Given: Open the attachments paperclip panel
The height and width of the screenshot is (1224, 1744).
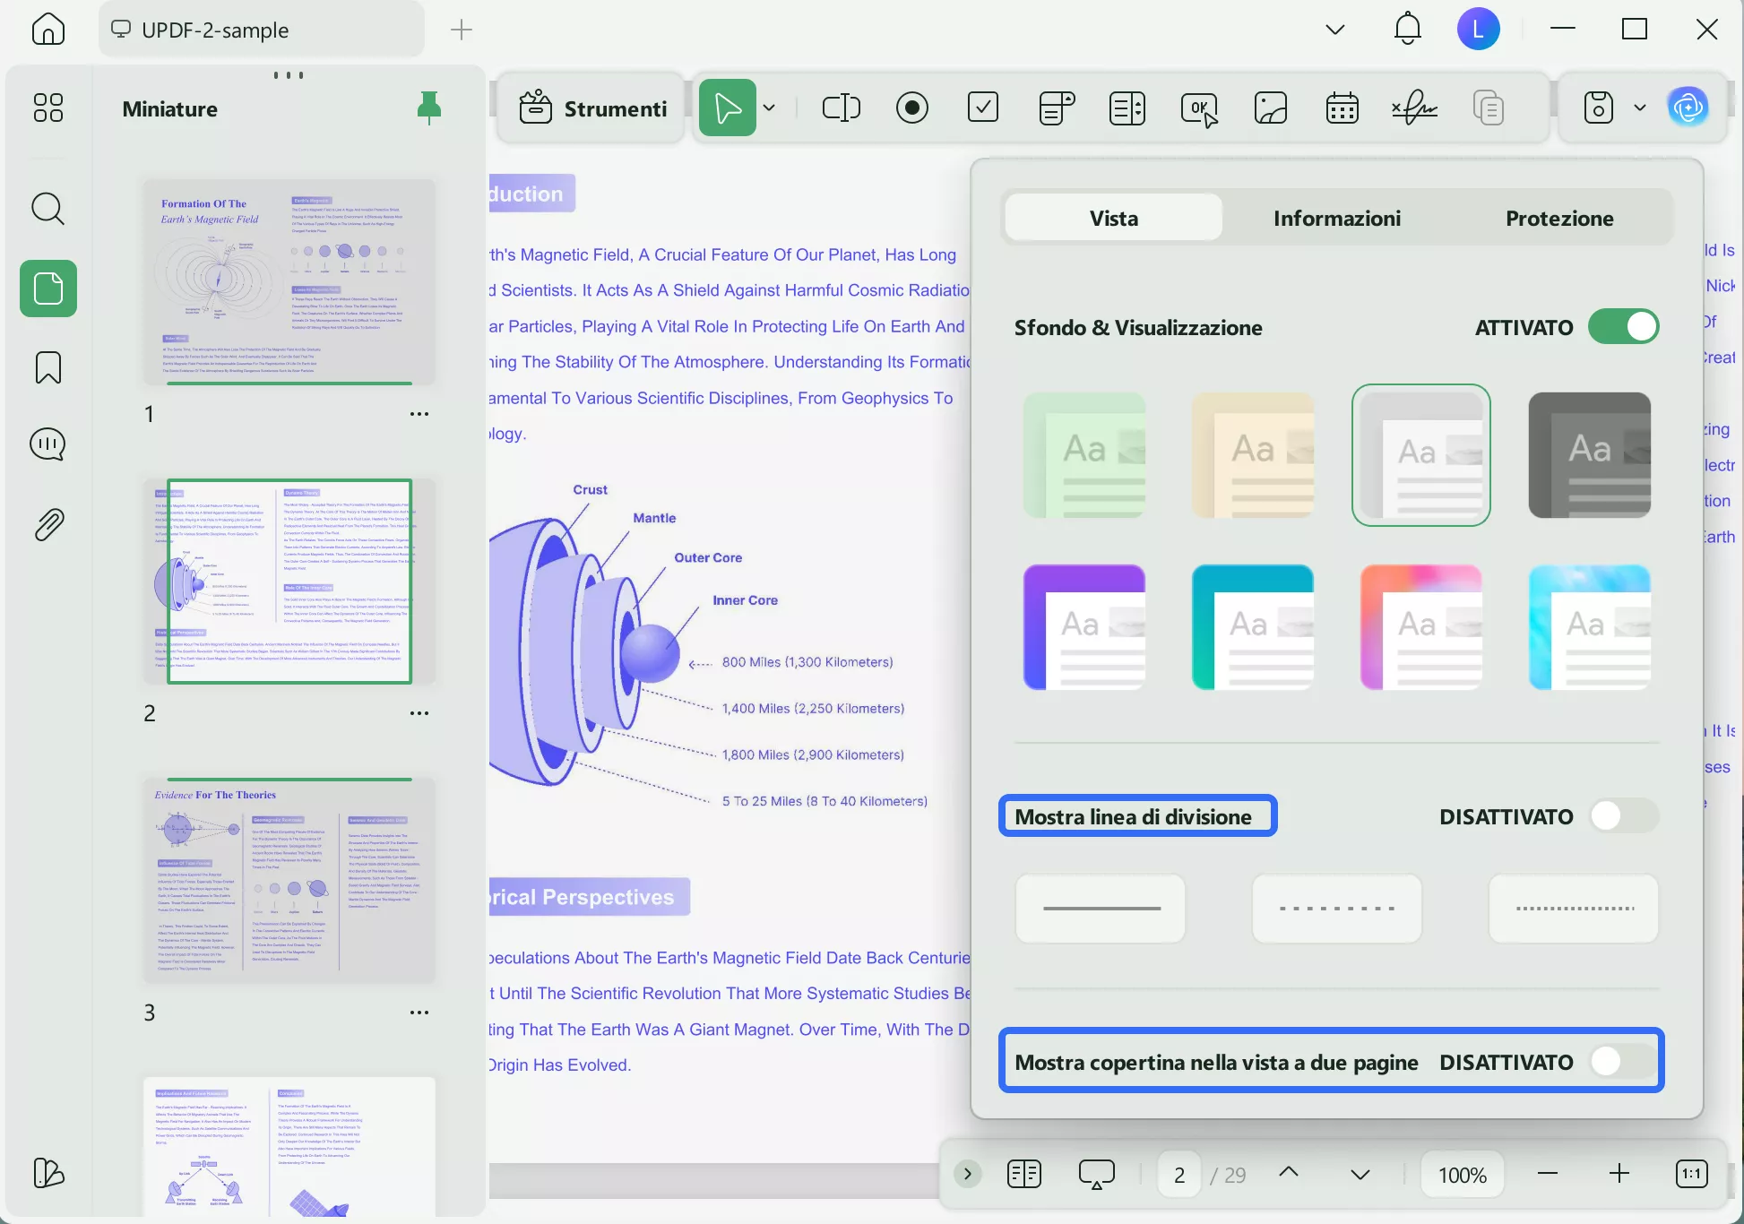Looking at the screenshot, I should (x=47, y=525).
